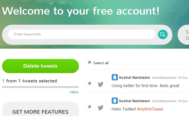Click KushalNandwani handle on second tweet
The image size is (189, 116).
pos(164,101)
